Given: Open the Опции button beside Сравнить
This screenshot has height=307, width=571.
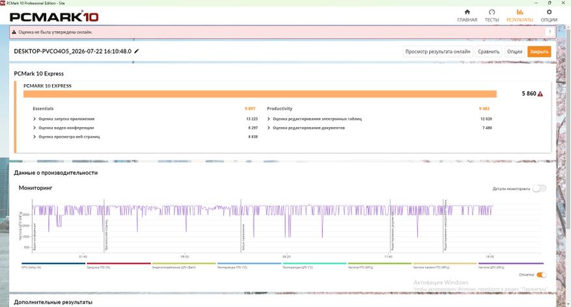Looking at the screenshot, I should tap(514, 51).
